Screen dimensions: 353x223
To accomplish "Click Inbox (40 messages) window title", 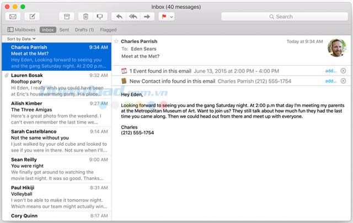I will (176, 7).
